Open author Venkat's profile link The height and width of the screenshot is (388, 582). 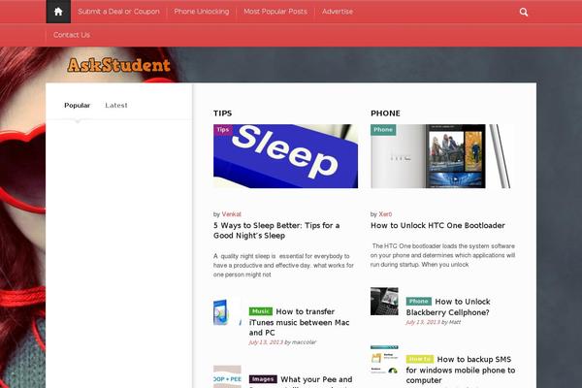tap(231, 214)
